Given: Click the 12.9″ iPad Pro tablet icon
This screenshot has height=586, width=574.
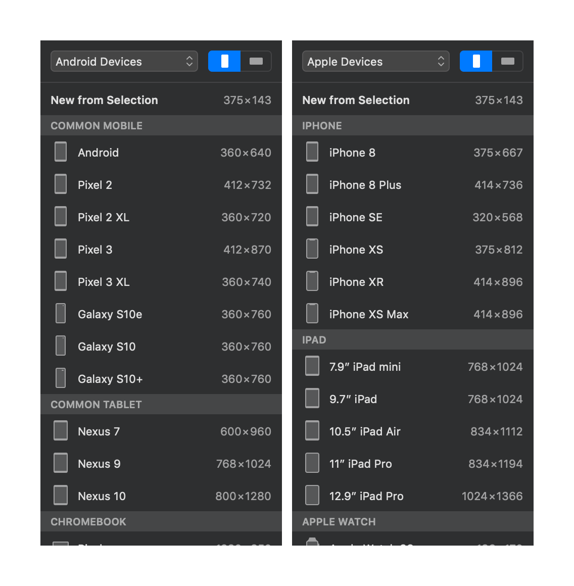Looking at the screenshot, I should tap(312, 495).
